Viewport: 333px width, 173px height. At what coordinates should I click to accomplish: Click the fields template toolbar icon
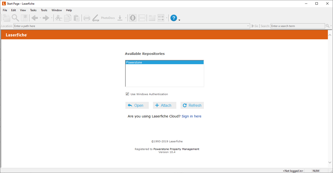(142, 18)
